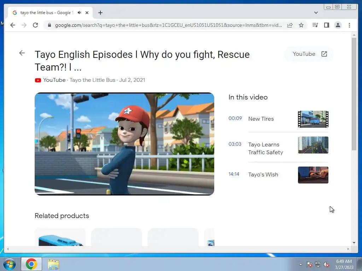Click the horizontal scrollbar right arrow
362x271 pixels.
(348, 249)
